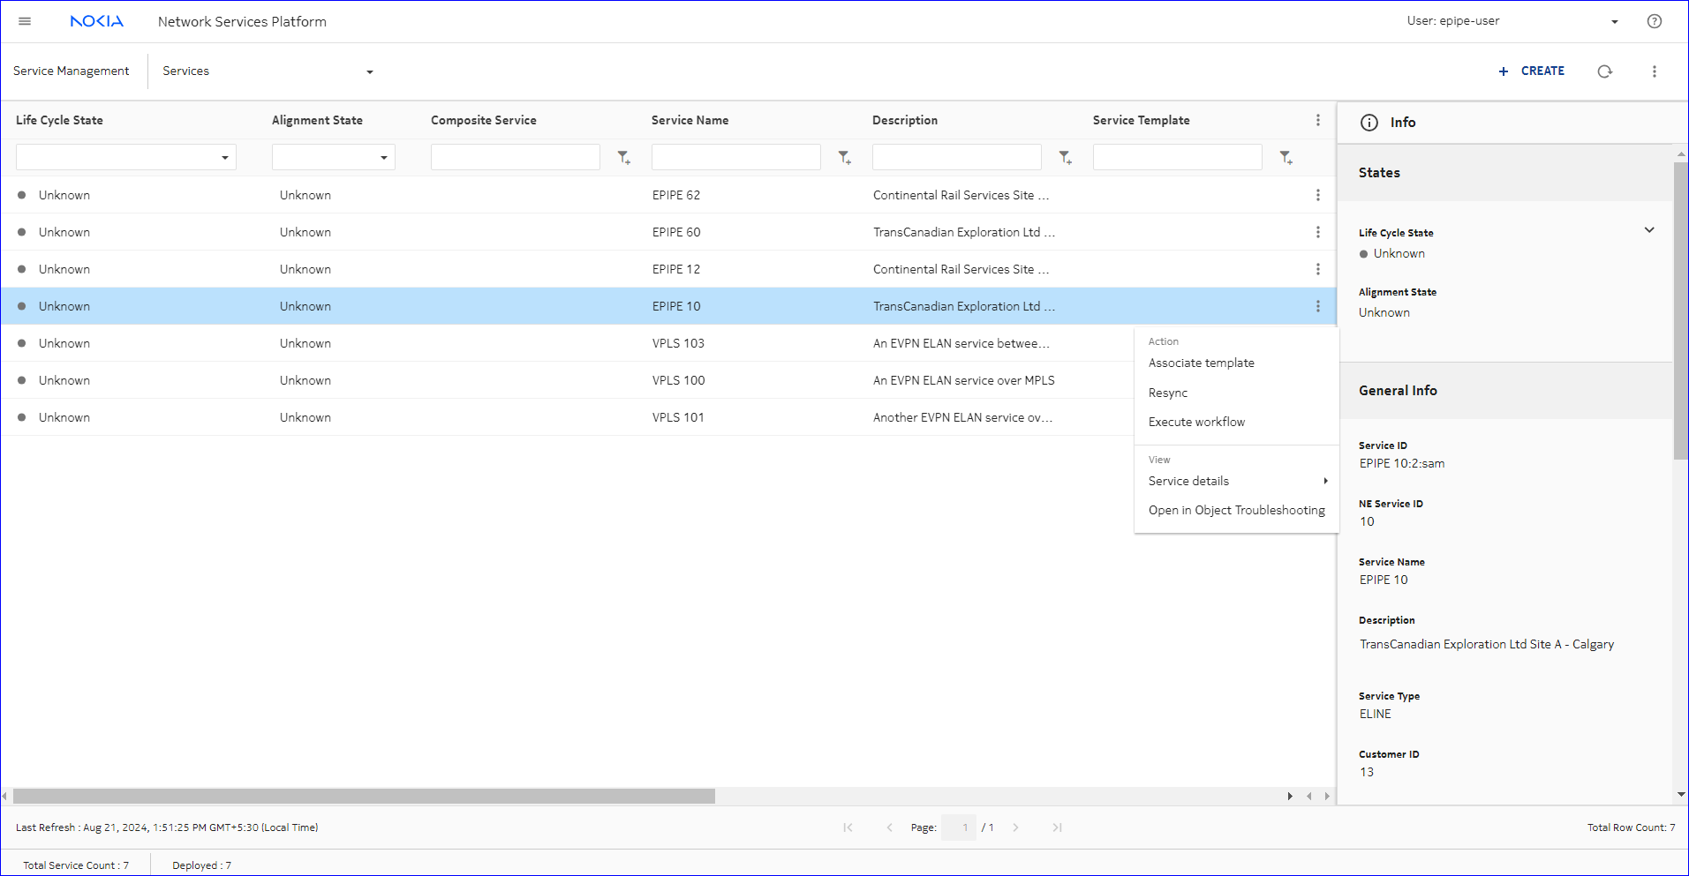Screen dimensions: 1689x876
Task: Open the Alignment State filter dropdown
Action: pos(383,158)
